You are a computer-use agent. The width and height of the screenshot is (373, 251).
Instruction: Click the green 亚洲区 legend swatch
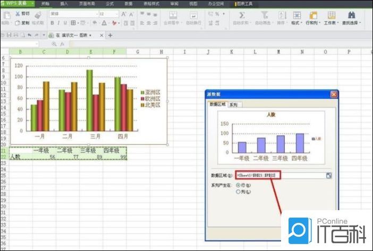click(x=142, y=92)
